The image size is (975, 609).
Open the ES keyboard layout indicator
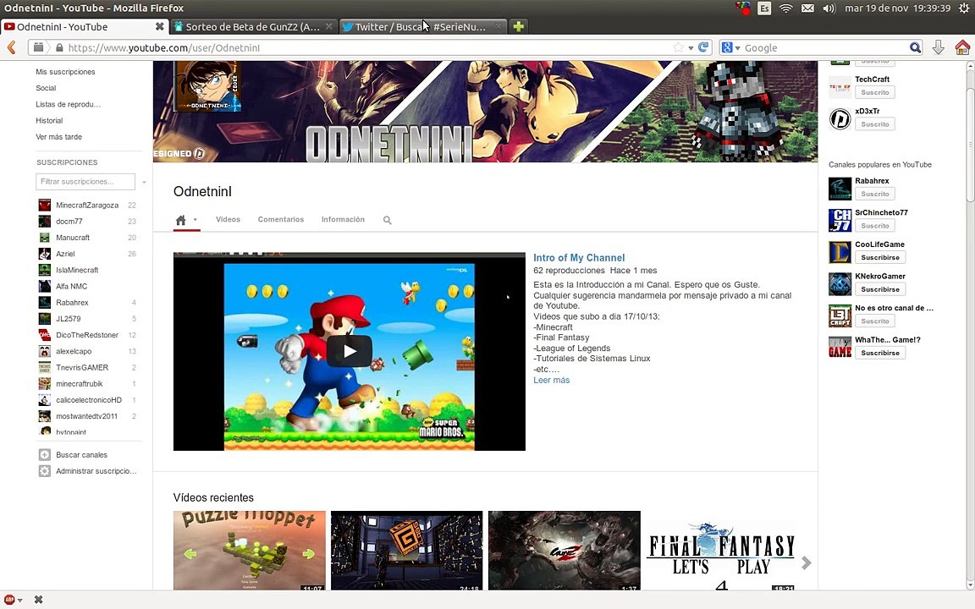764,8
